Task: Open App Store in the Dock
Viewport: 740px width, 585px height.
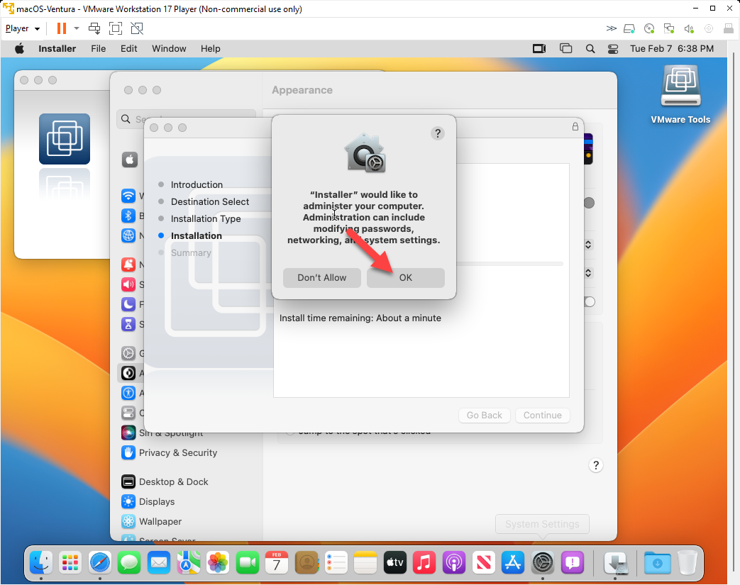Action: coord(512,563)
